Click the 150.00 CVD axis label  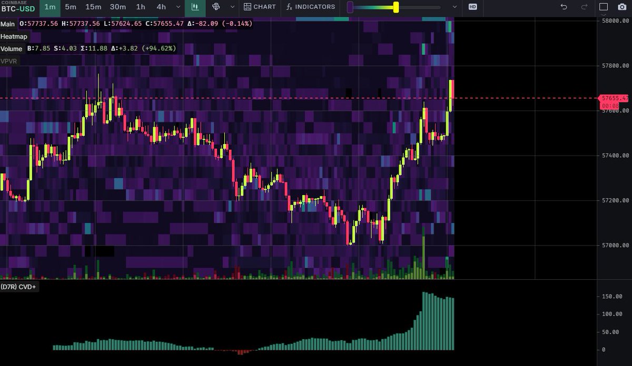point(613,297)
